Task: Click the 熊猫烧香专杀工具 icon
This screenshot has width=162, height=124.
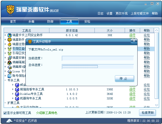Action: (17, 90)
